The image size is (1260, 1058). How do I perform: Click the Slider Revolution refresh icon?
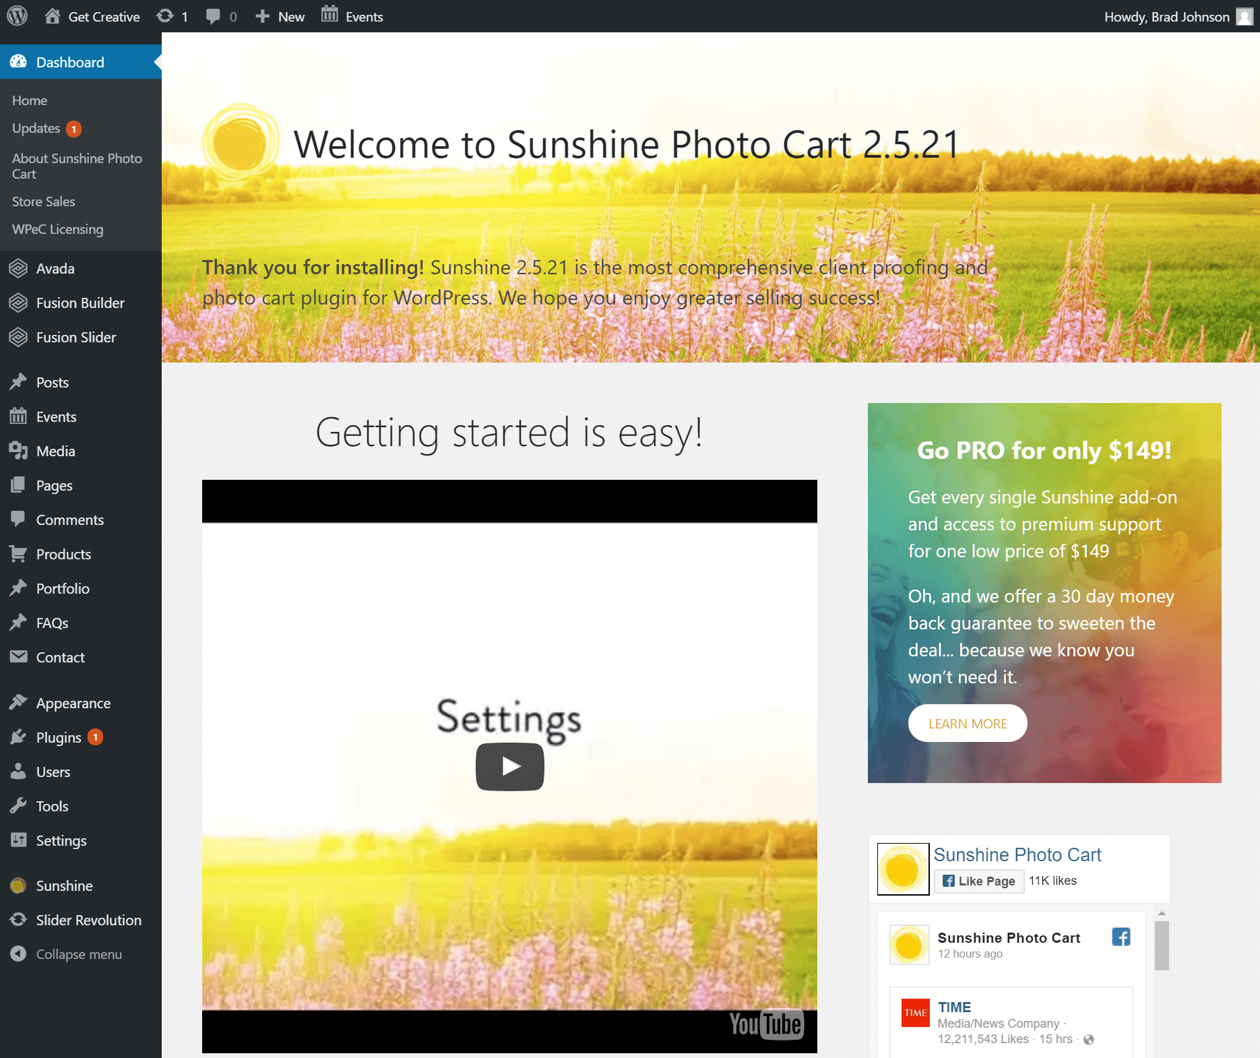click(x=18, y=920)
